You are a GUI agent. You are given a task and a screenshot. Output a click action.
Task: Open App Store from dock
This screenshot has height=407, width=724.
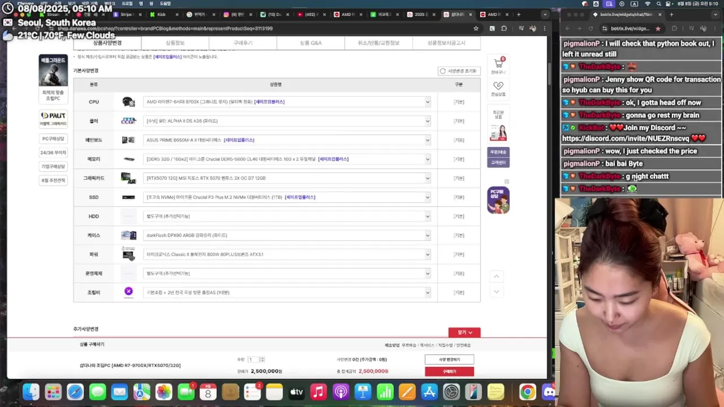[x=429, y=392]
